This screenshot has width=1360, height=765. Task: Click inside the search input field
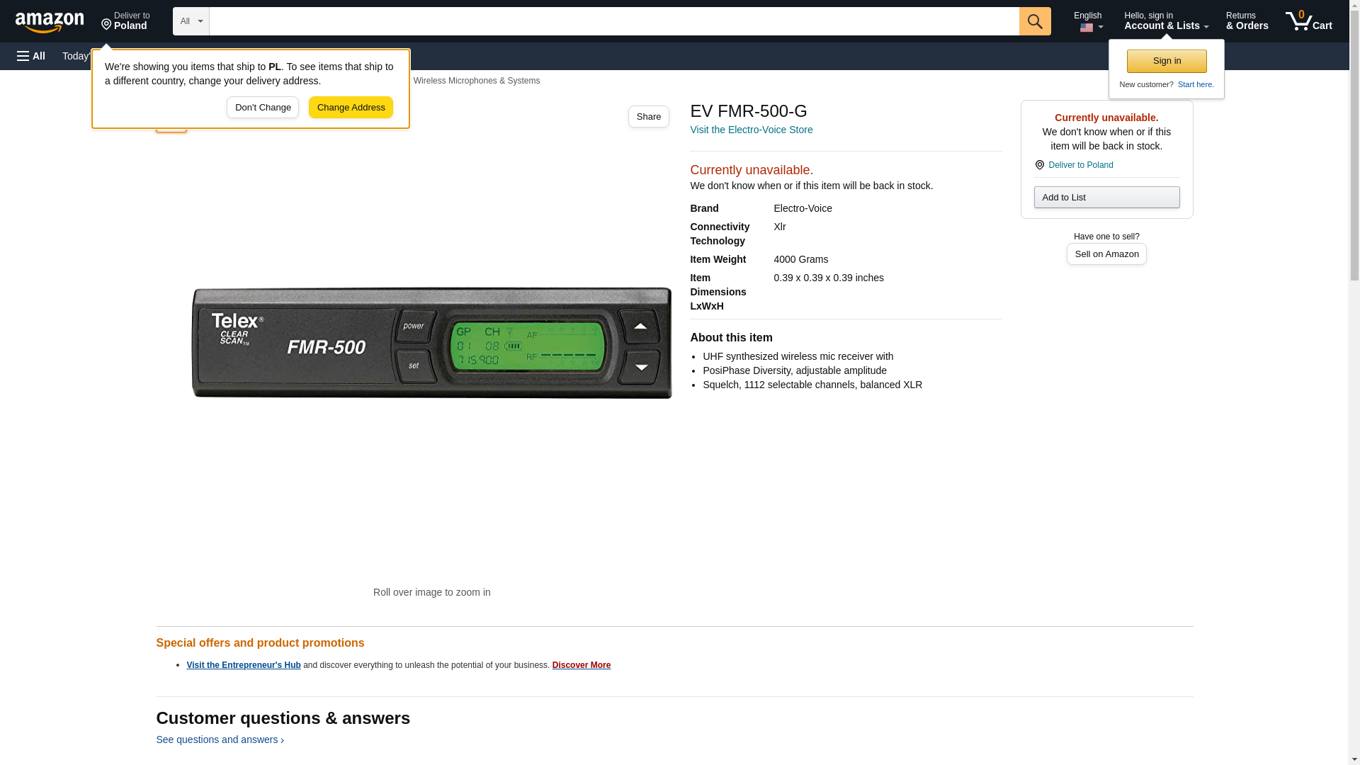click(613, 21)
